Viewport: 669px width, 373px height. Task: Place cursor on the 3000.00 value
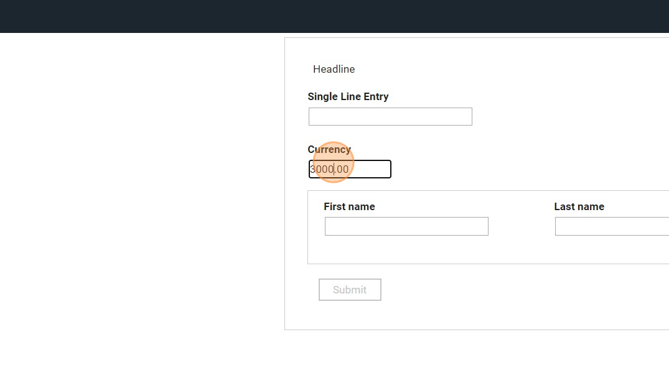pyautogui.click(x=330, y=169)
